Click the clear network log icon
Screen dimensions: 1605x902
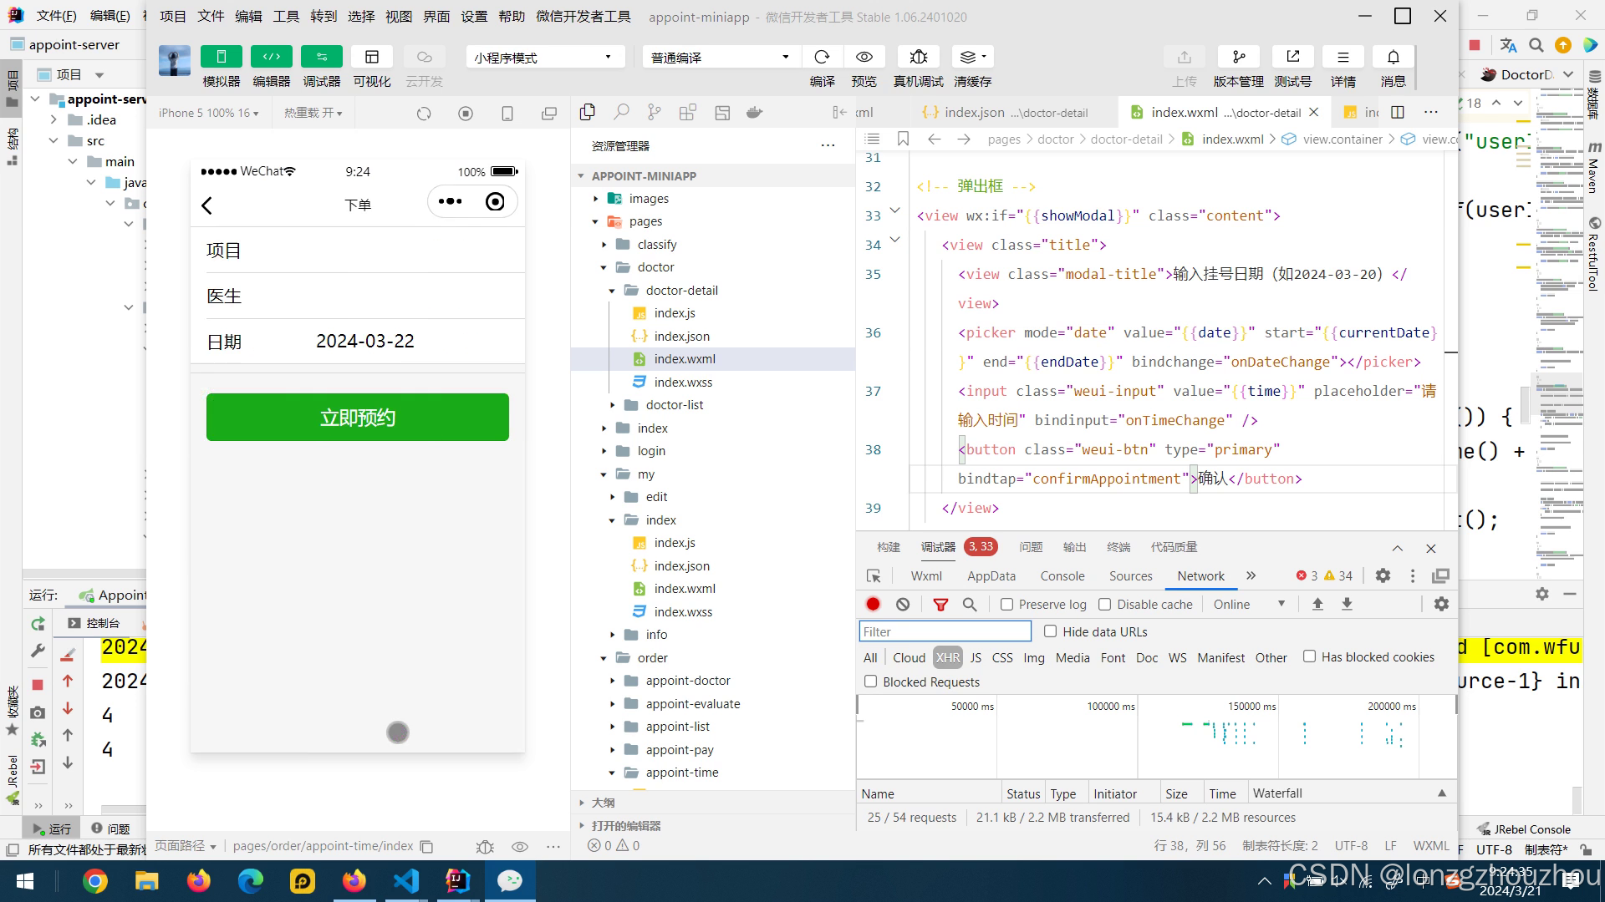coord(903,604)
